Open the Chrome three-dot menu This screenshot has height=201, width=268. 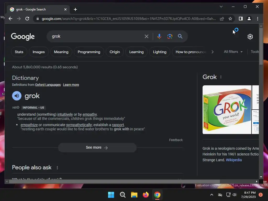(258, 19)
